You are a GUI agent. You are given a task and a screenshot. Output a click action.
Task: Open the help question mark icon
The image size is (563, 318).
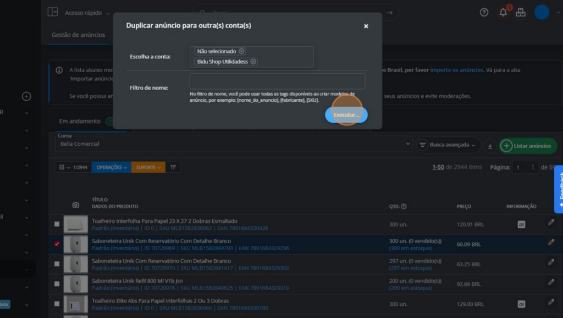pos(484,12)
